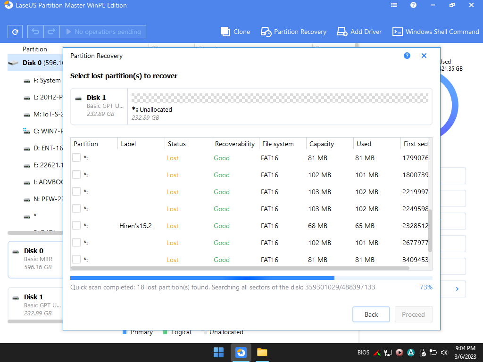This screenshot has height=362, width=483.
Task: Check the partition at sector 2677977
Action: click(x=76, y=242)
